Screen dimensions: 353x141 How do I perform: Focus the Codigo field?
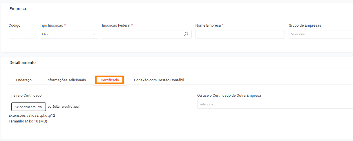coord(22,34)
